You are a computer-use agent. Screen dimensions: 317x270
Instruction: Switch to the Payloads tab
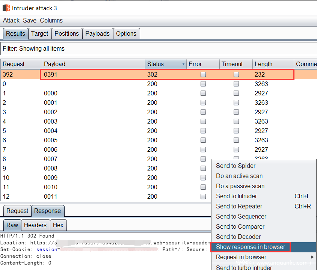point(97,34)
